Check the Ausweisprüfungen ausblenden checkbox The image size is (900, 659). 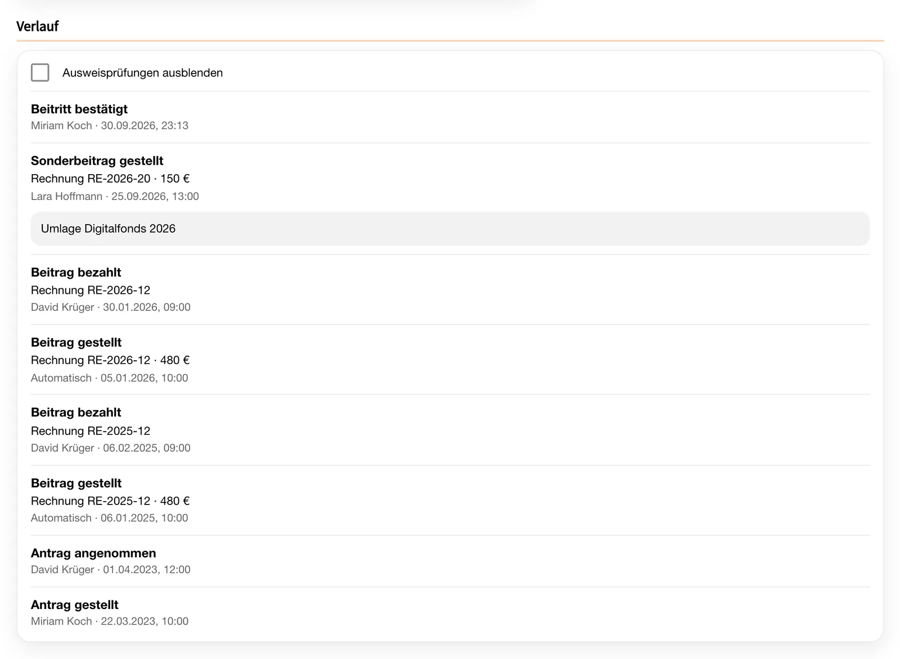tap(40, 72)
